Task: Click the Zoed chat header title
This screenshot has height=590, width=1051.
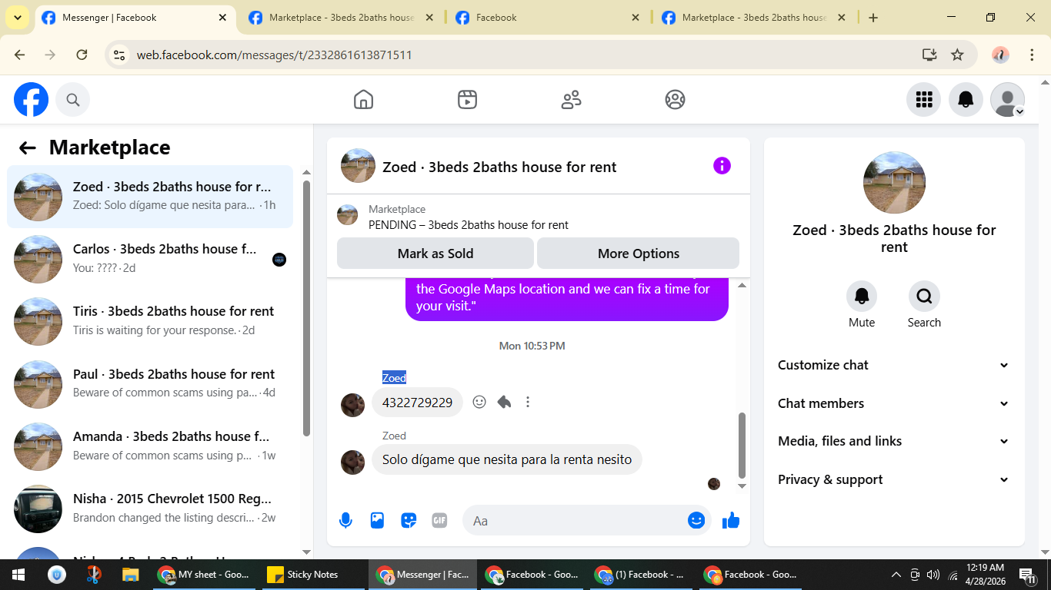Action: click(x=499, y=167)
